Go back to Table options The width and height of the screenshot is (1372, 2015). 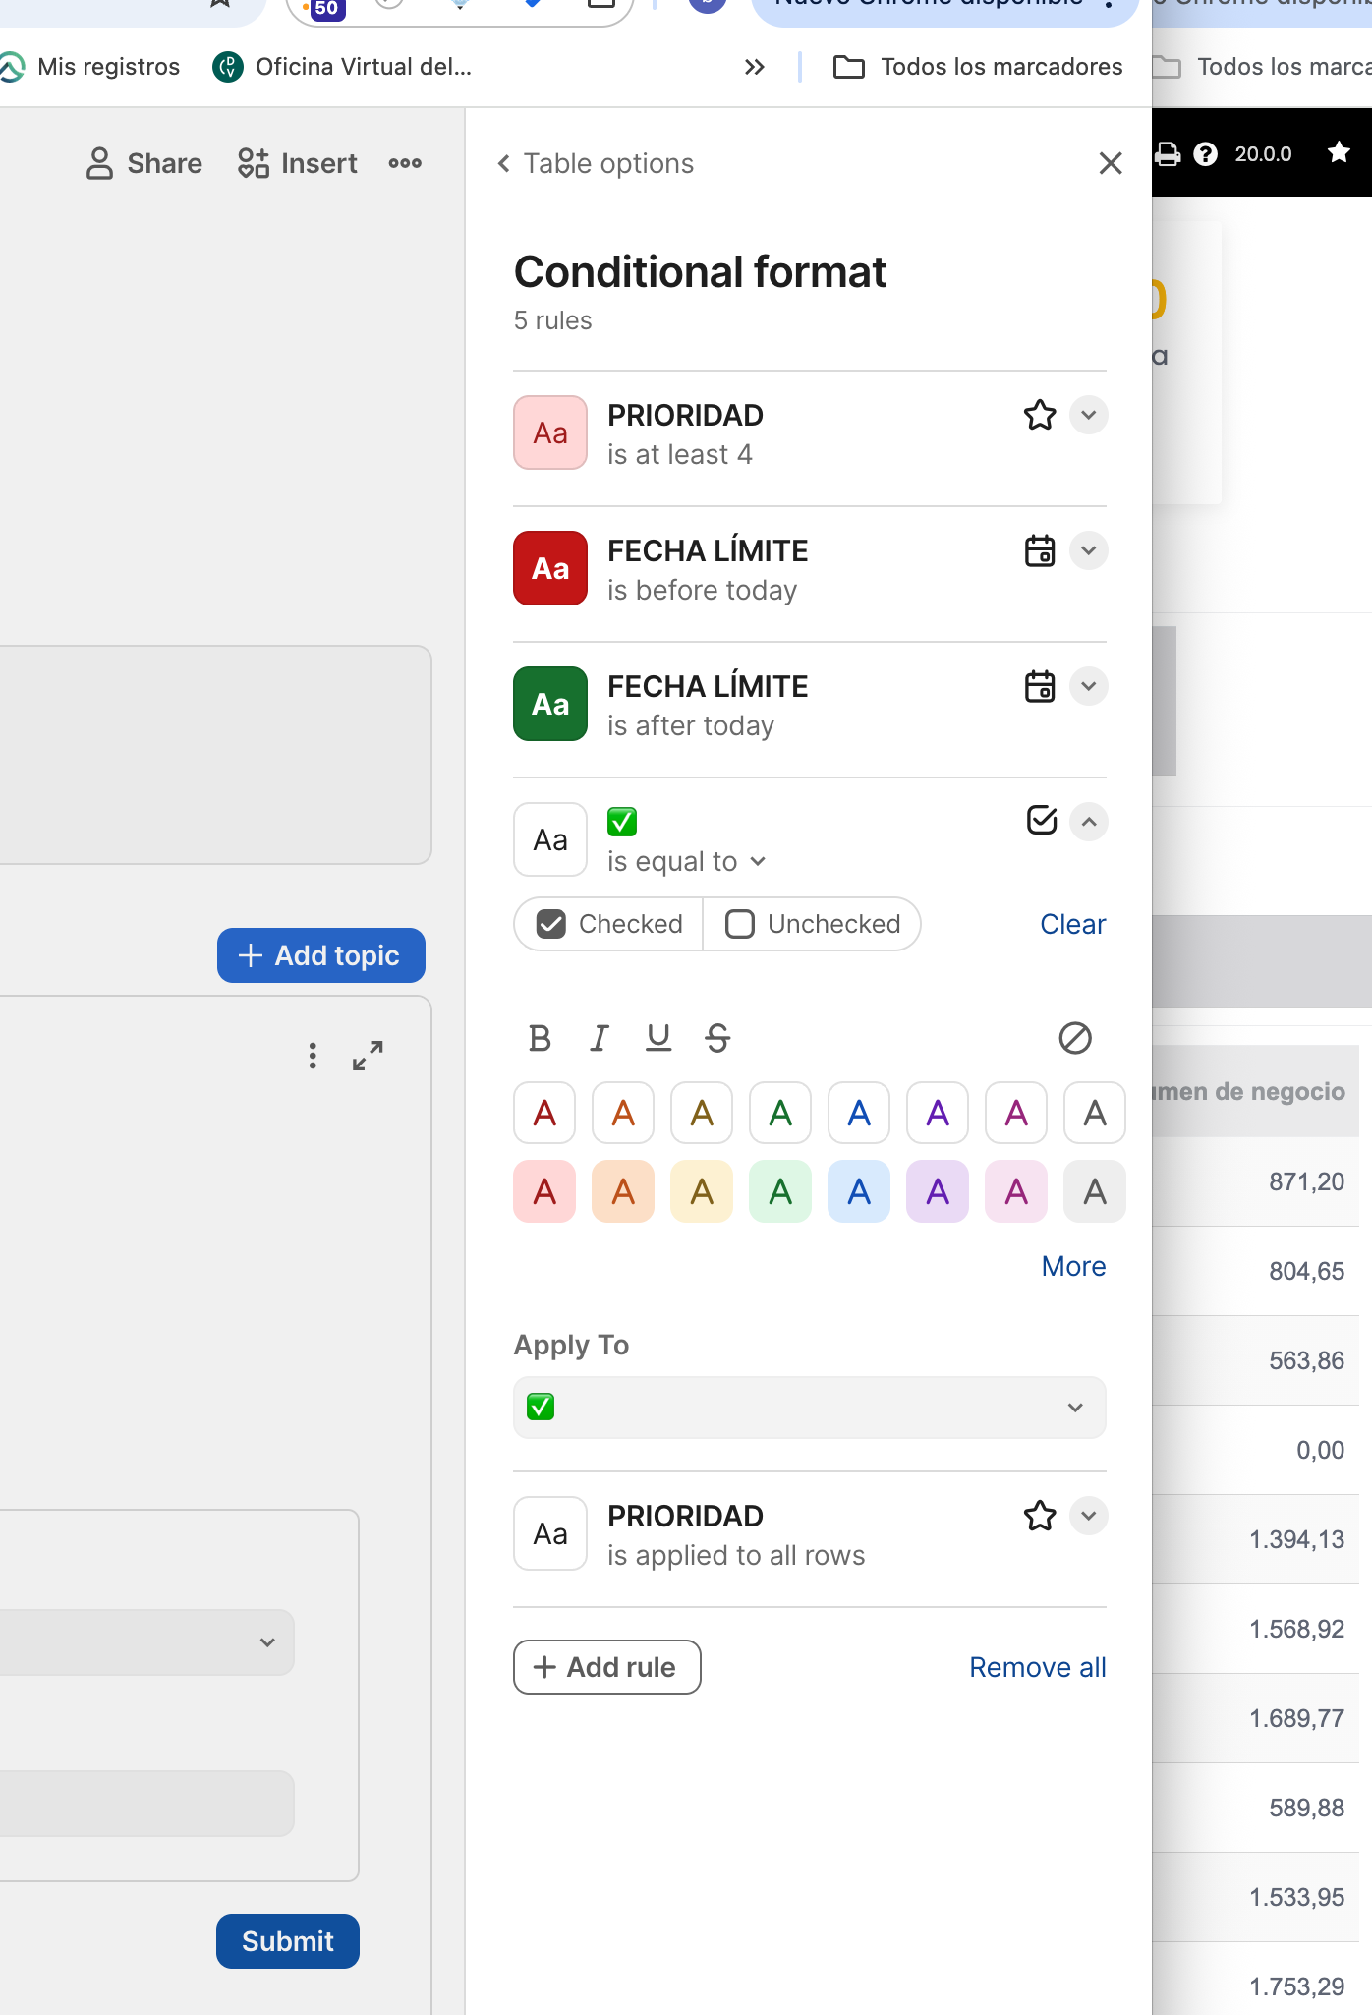pos(596,163)
